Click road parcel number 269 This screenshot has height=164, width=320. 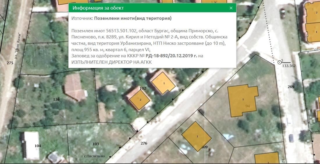tap(291, 87)
